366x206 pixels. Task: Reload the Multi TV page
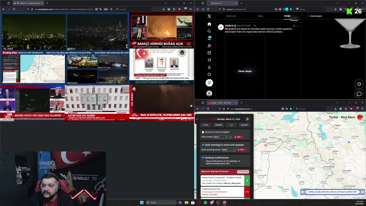14,9
